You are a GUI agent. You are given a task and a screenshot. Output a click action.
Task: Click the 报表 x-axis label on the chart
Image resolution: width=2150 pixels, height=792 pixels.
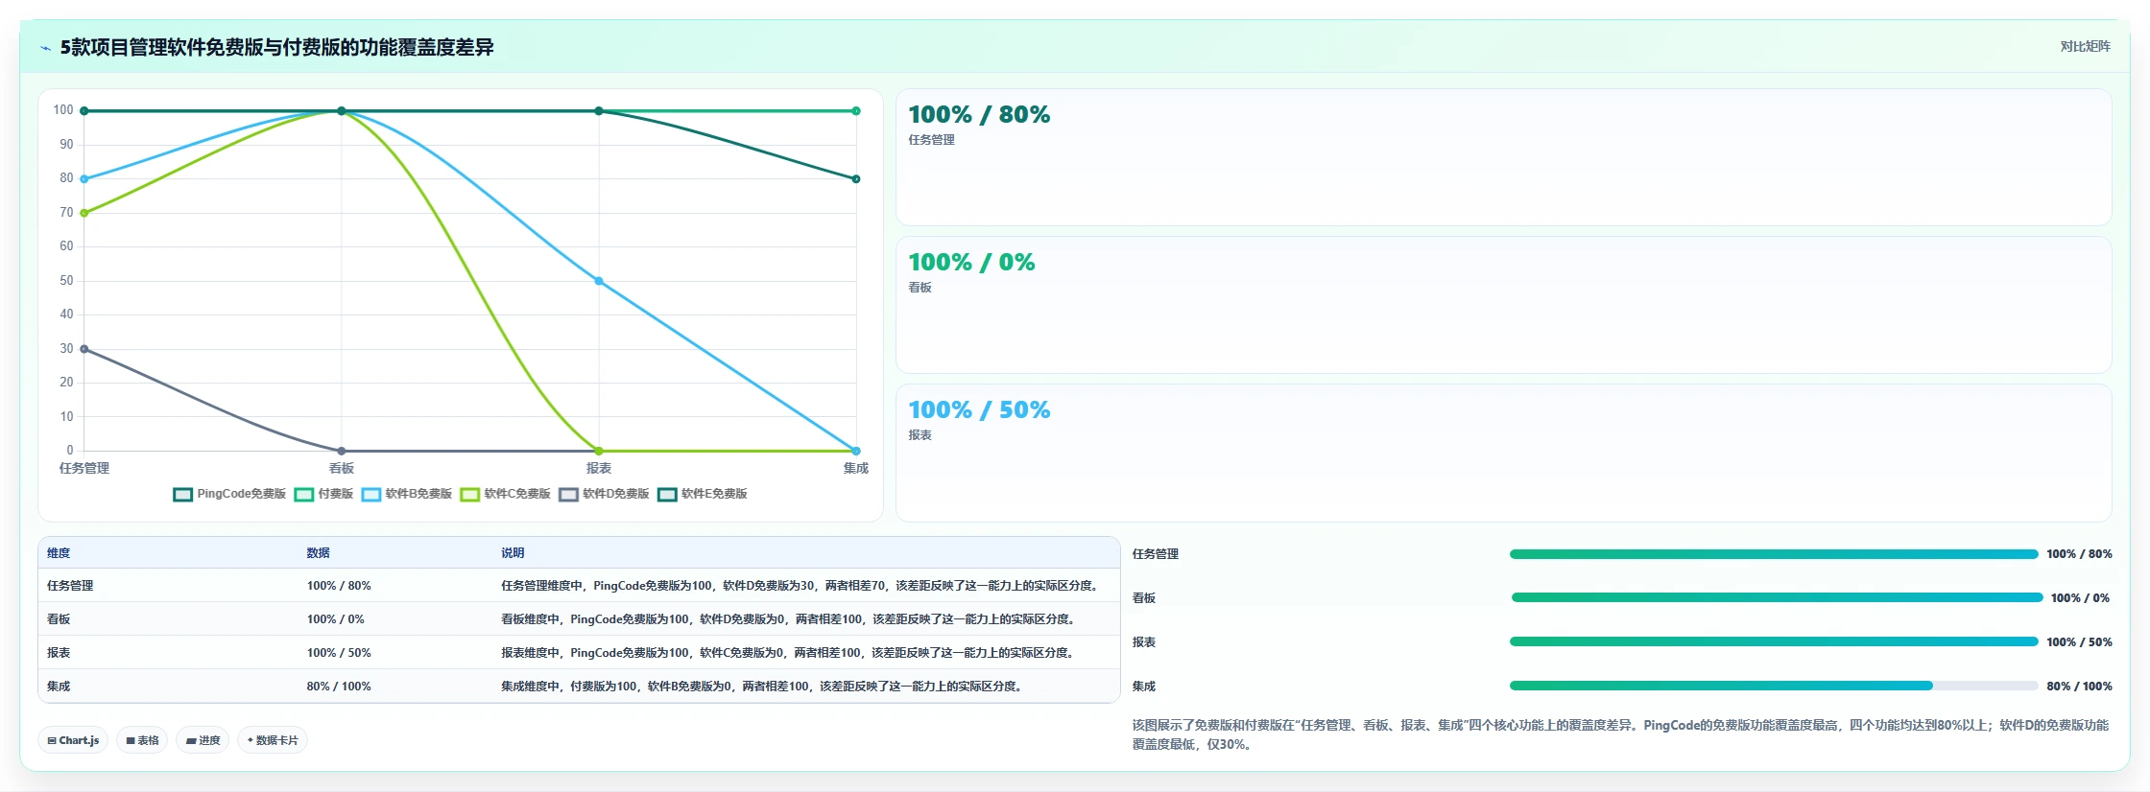[599, 468]
